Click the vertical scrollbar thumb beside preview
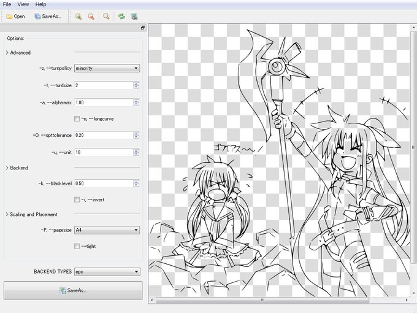The width and height of the screenshot is (417, 313). pos(413,147)
